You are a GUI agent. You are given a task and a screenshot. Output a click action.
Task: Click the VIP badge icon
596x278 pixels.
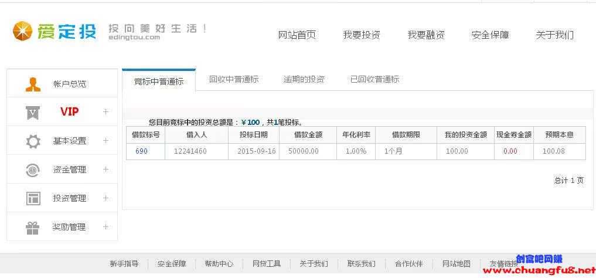(x=33, y=113)
